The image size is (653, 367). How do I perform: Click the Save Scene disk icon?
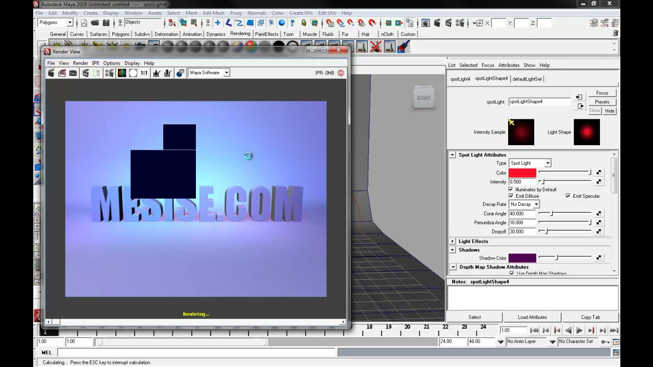click(x=106, y=23)
